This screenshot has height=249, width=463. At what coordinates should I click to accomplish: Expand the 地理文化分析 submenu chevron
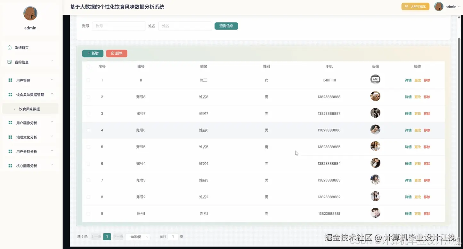(52, 136)
